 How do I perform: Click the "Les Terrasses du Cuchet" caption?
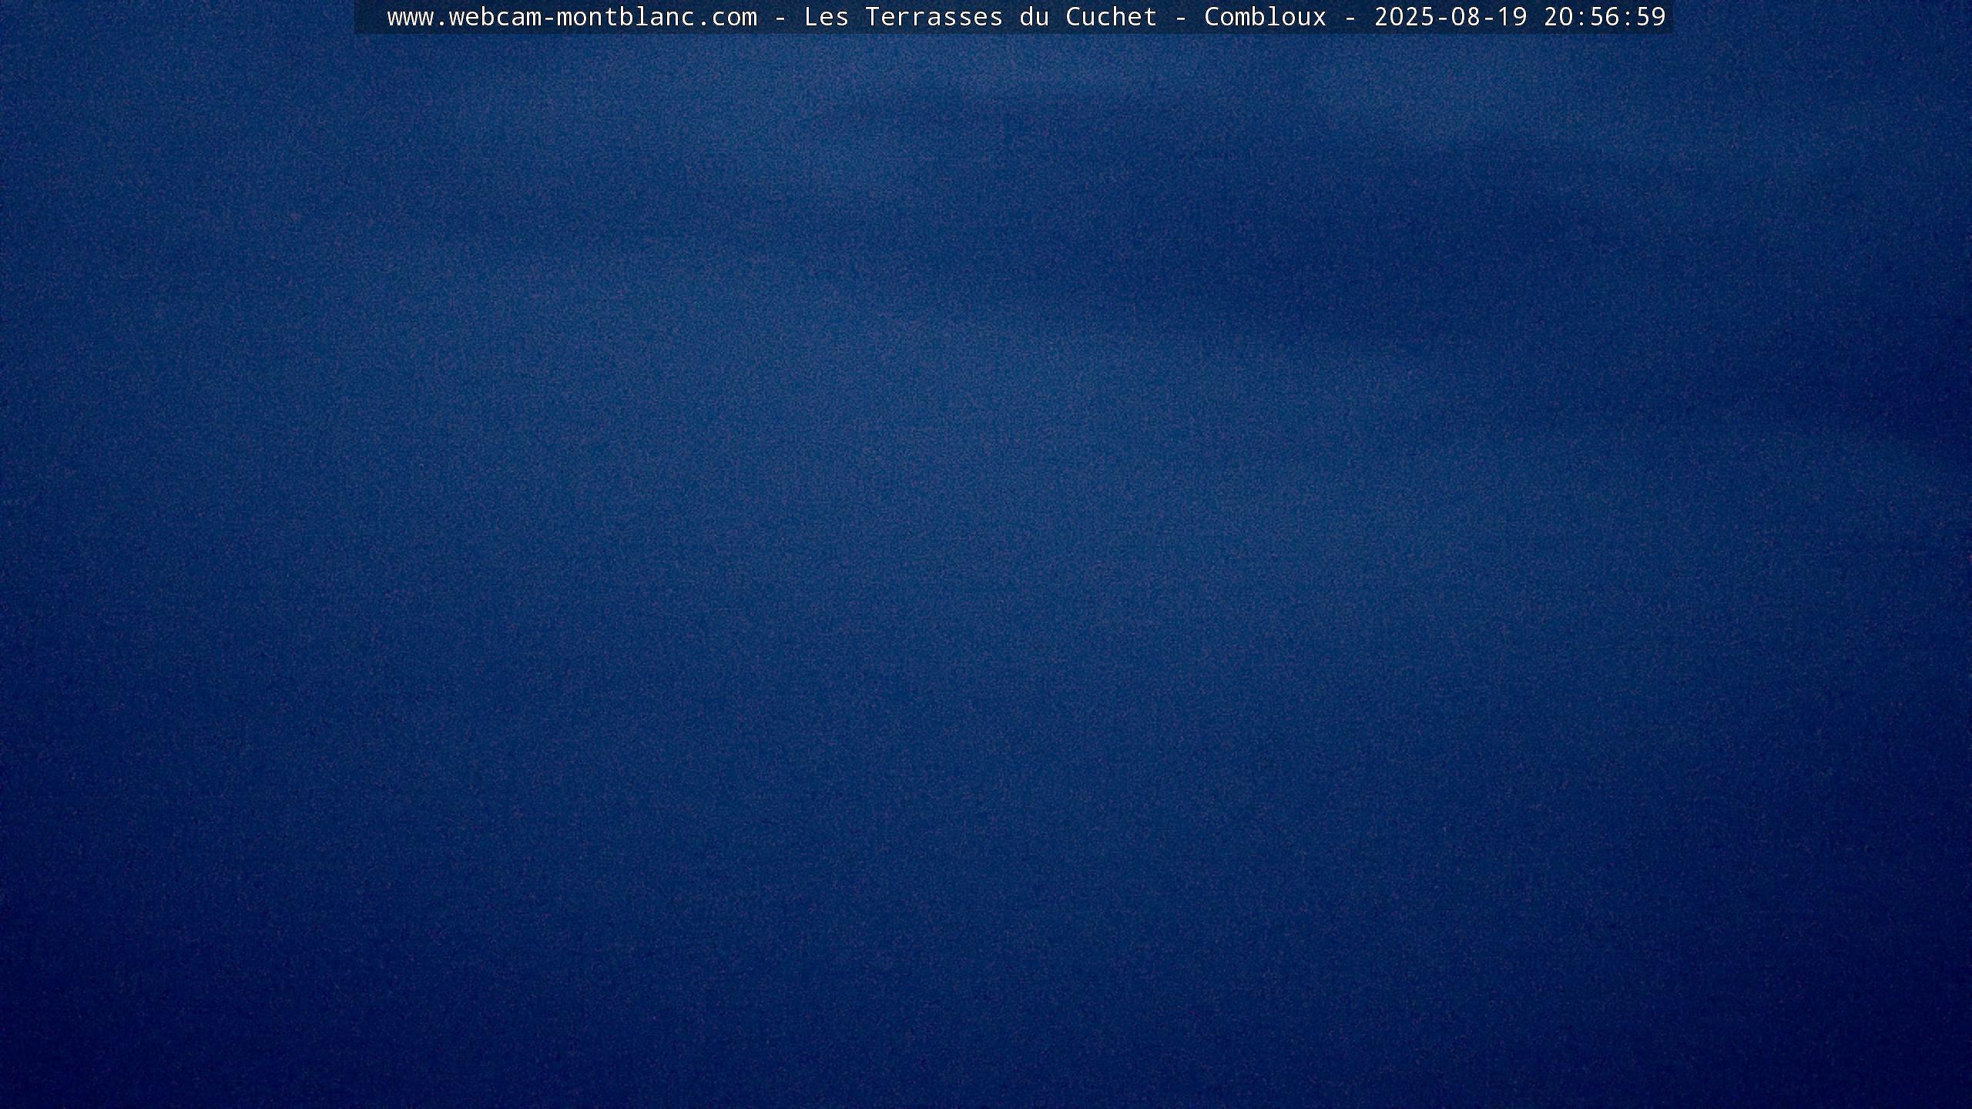click(x=981, y=16)
